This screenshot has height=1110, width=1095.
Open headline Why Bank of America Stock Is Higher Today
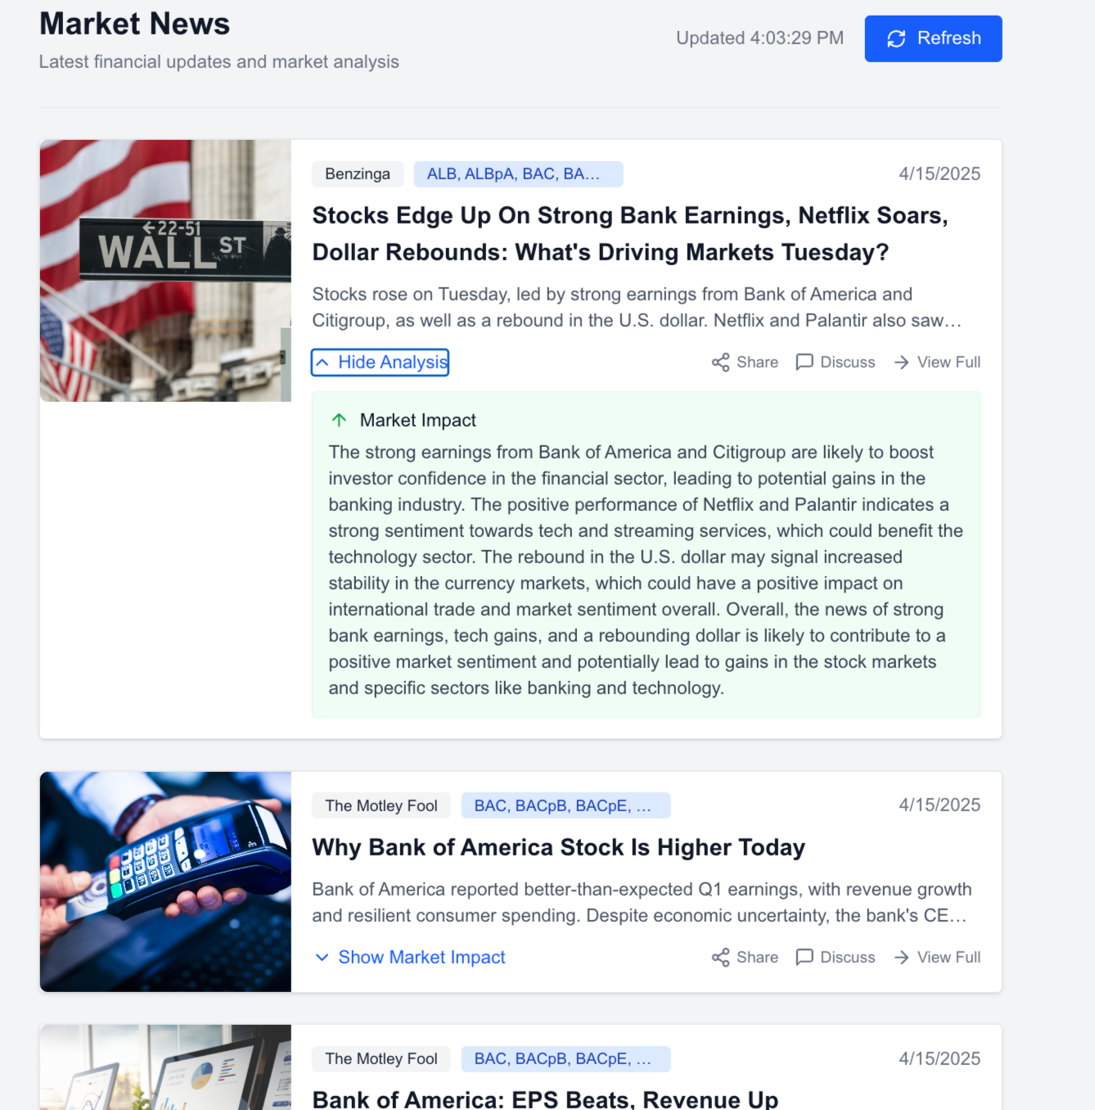click(559, 847)
